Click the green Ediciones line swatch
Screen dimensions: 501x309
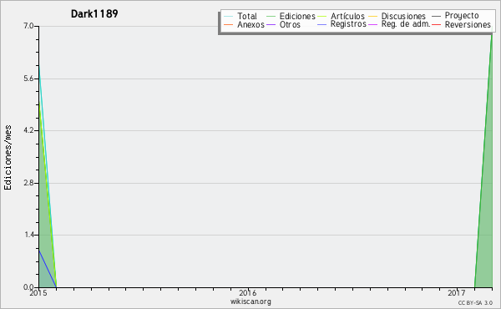tap(271, 16)
